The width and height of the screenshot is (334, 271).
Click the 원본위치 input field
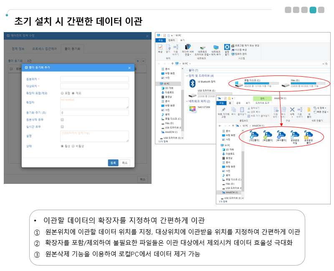(94, 79)
